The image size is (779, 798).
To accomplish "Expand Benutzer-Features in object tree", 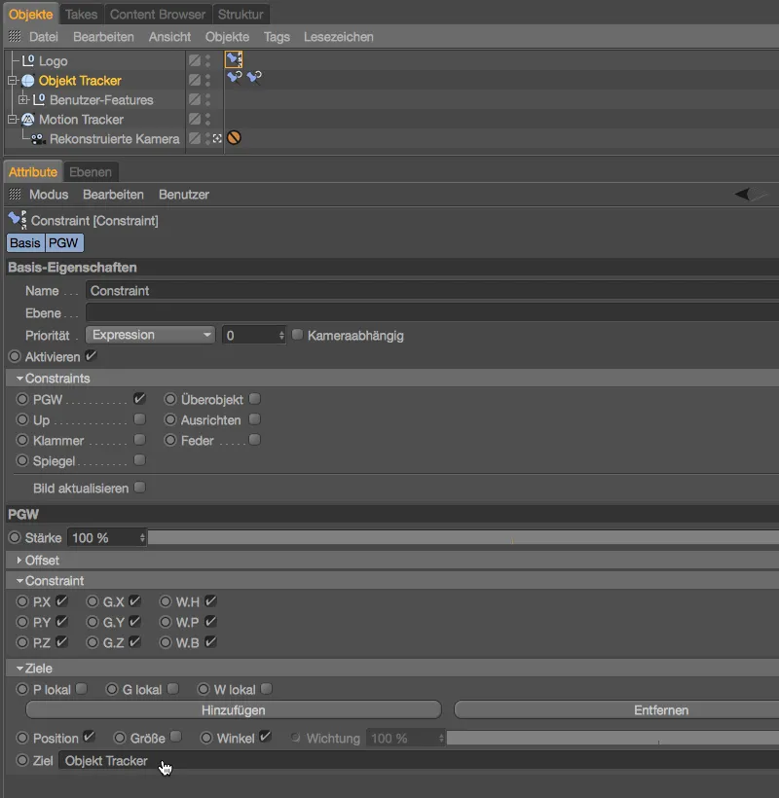I will coord(23,99).
